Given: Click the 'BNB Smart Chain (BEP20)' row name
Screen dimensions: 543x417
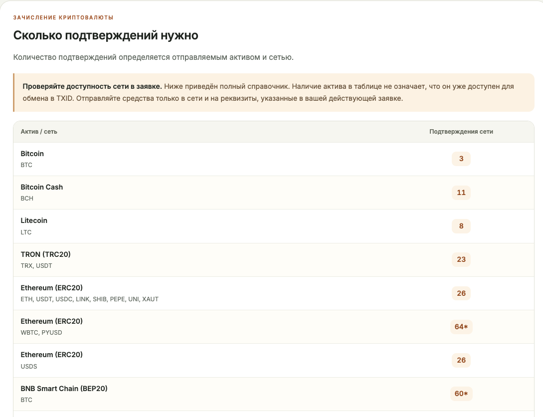Looking at the screenshot, I should click(x=64, y=389).
